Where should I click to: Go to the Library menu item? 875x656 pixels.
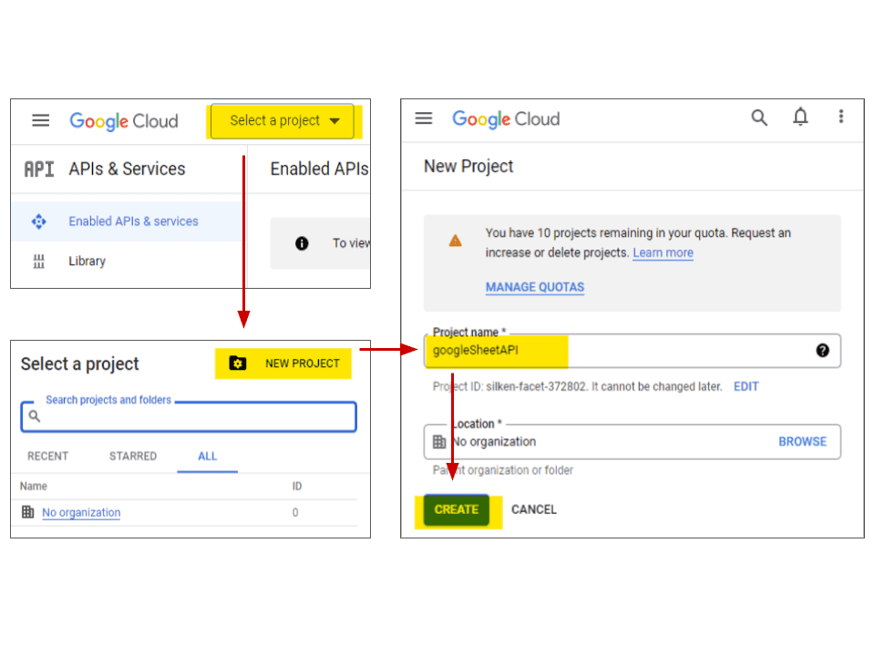[x=87, y=261]
